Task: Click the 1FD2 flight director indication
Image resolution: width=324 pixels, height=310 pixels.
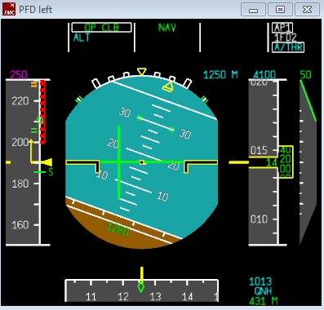Action: (x=285, y=38)
